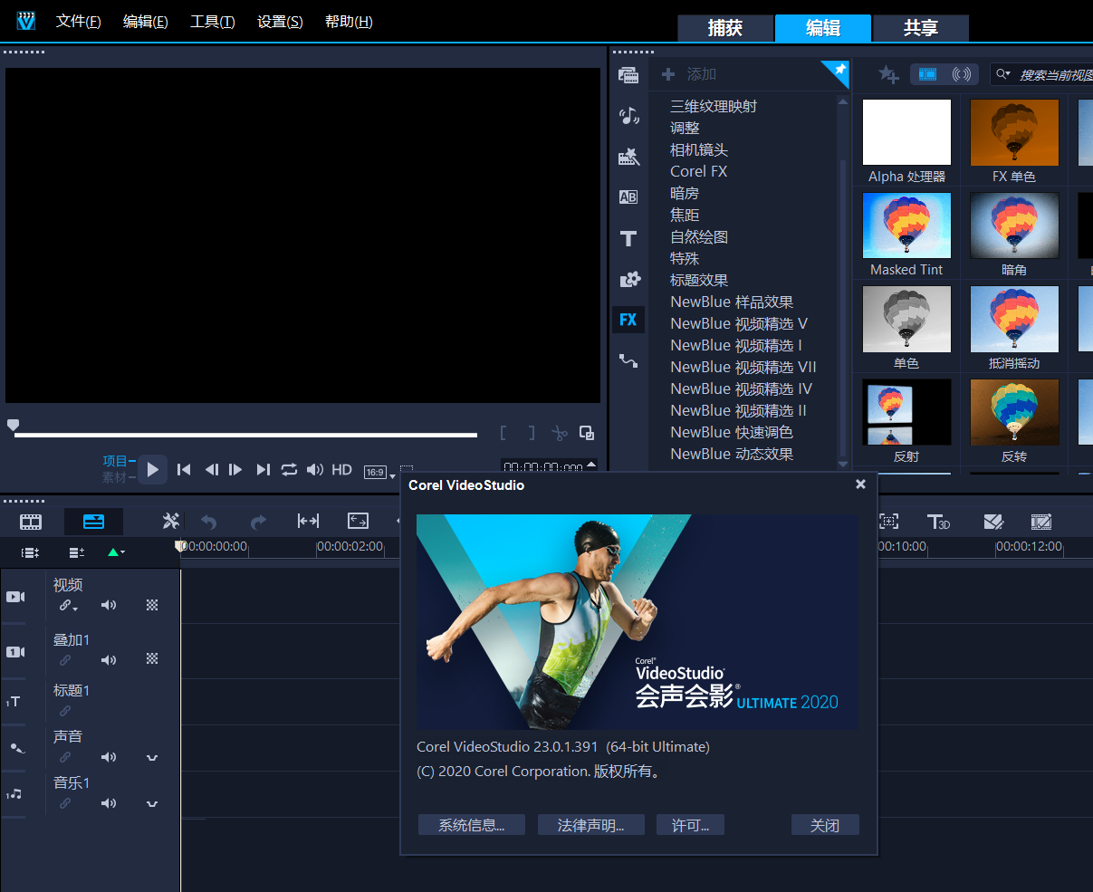Switch to the 共享 tab

921,28
